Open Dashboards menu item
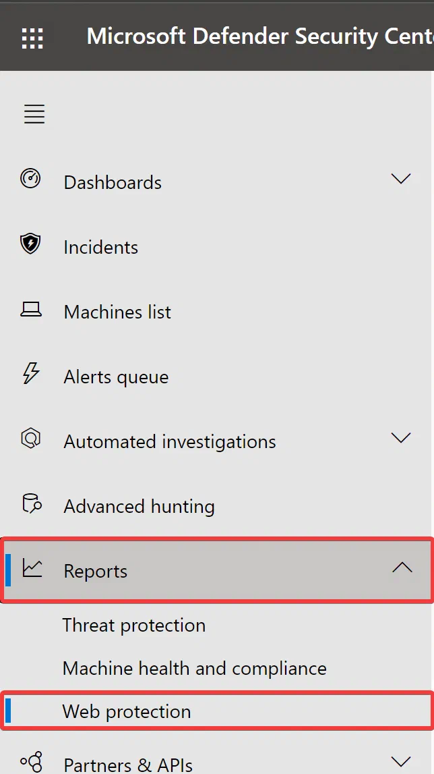The height and width of the screenshot is (774, 434). [113, 183]
